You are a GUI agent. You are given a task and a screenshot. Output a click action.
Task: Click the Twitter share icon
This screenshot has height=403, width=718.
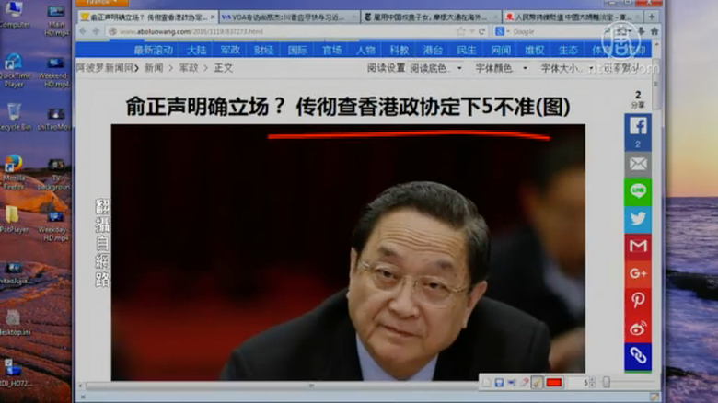(637, 219)
